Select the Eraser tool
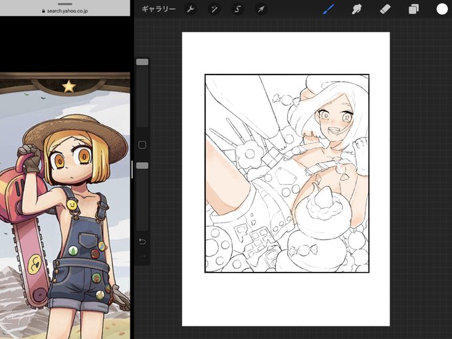 coord(385,9)
